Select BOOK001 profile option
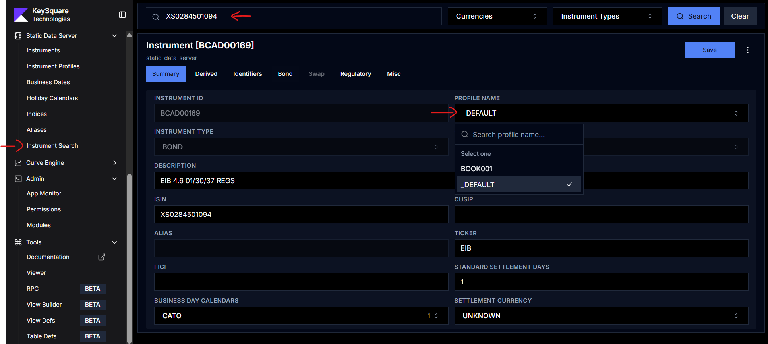This screenshot has width=768, height=344. coord(519,169)
